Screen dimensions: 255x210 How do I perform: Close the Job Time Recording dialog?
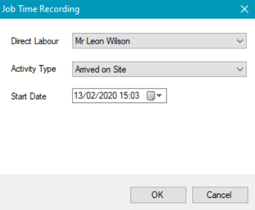tap(244, 9)
